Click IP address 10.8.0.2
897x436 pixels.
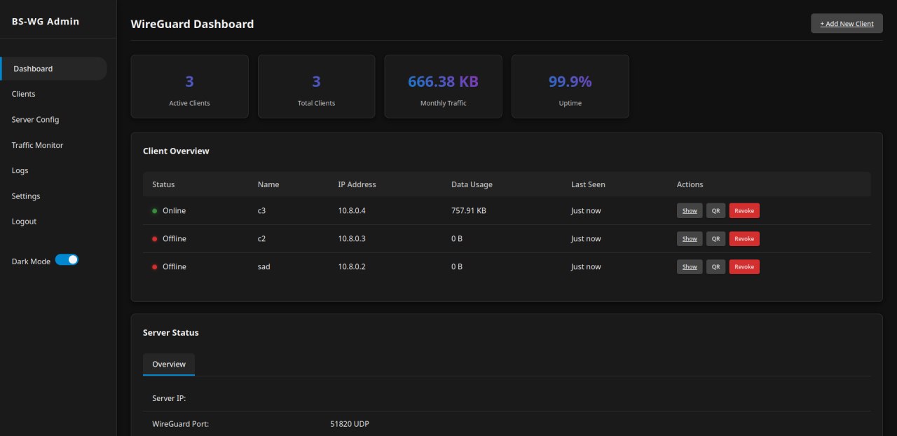352,266
